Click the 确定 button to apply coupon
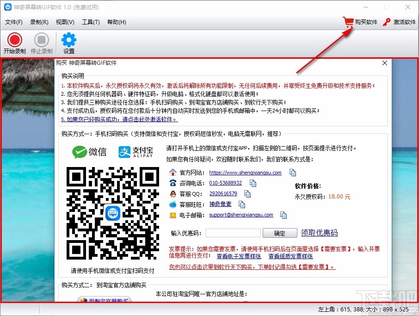This screenshot has width=419, height=316. coord(280,233)
